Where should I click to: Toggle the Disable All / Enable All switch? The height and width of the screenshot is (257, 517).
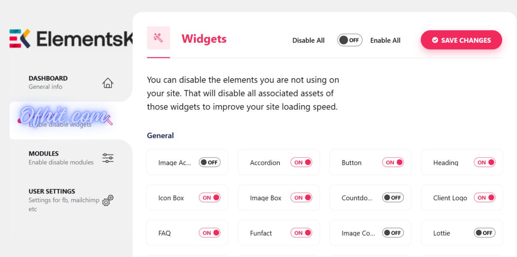coord(349,40)
